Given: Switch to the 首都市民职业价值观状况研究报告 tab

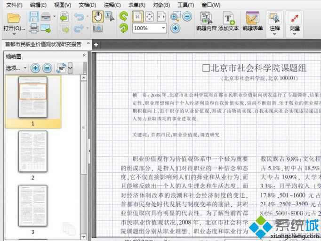Looking at the screenshot, I should [43, 44].
